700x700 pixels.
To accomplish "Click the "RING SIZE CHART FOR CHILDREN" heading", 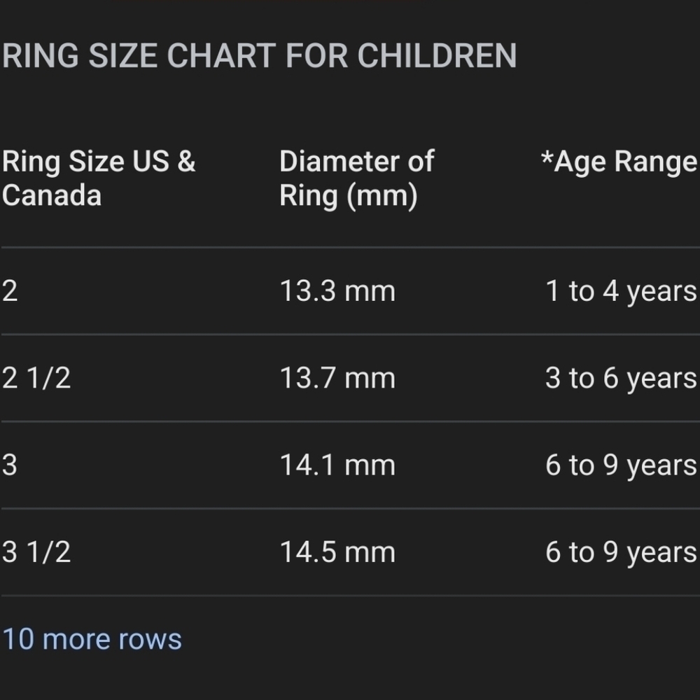I will 260,56.
